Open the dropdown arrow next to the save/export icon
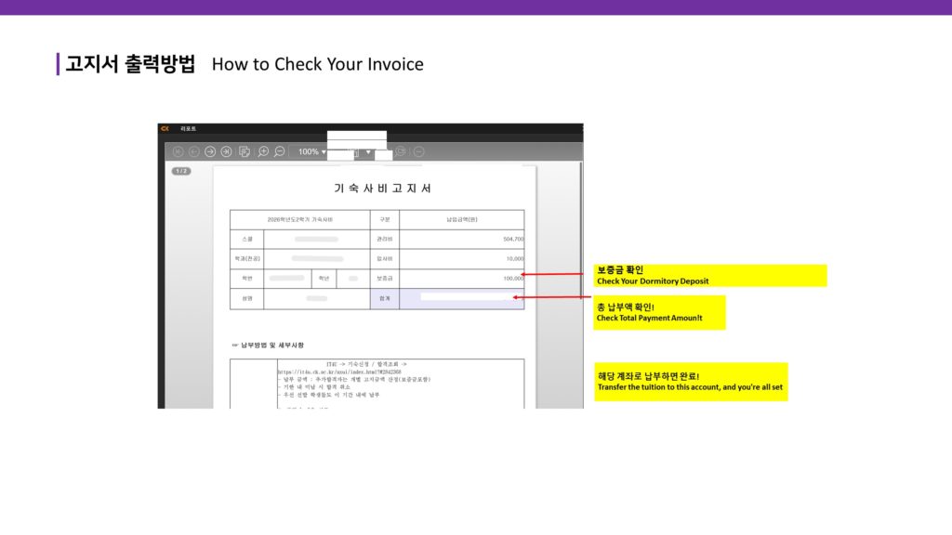This screenshot has height=535, width=952. pyautogui.click(x=368, y=151)
